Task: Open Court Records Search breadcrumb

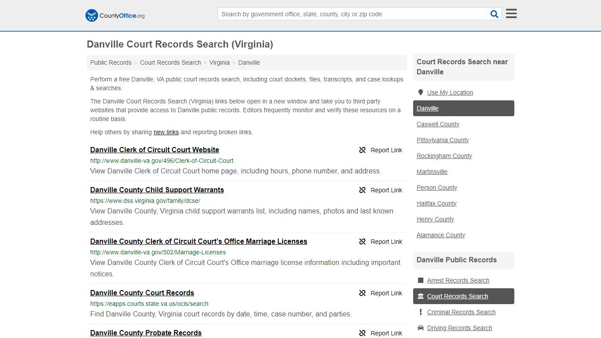Action: click(170, 62)
